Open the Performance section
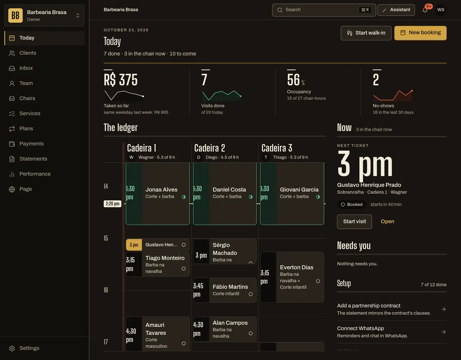 [x=44, y=174]
